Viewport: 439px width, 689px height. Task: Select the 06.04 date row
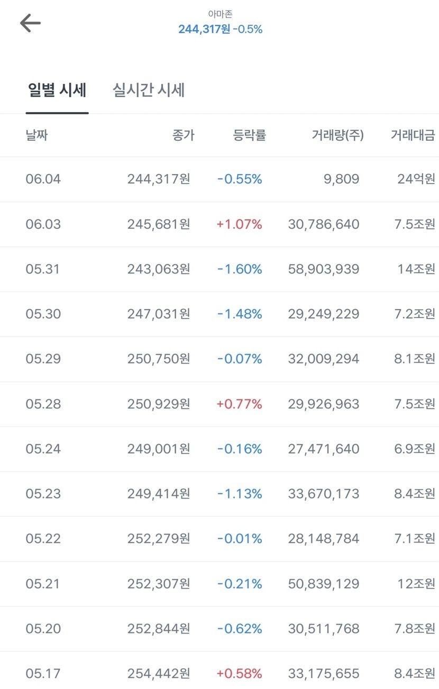coord(43,179)
